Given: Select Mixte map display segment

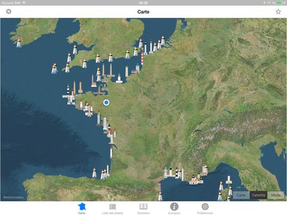Looking at the screenshot, I should 276,195.
